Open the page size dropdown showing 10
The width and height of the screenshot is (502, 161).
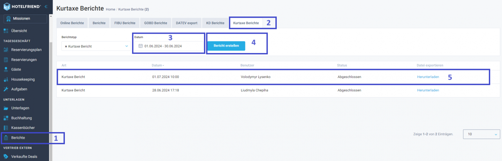point(481,134)
